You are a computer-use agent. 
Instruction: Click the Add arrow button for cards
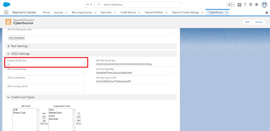pos(44,117)
